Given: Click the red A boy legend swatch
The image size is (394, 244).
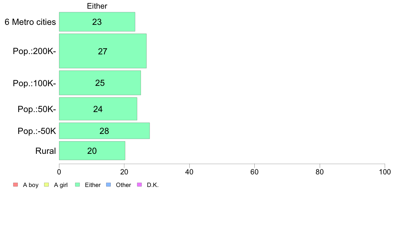Looking at the screenshot, I should [16, 185].
